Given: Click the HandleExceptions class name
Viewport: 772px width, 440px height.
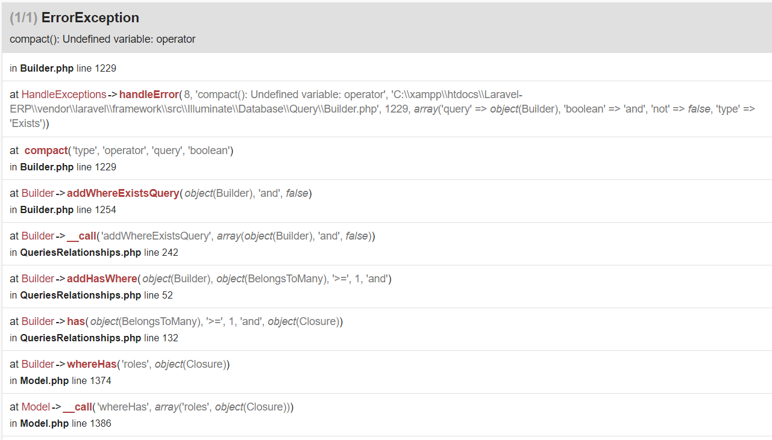Looking at the screenshot, I should pyautogui.click(x=64, y=95).
